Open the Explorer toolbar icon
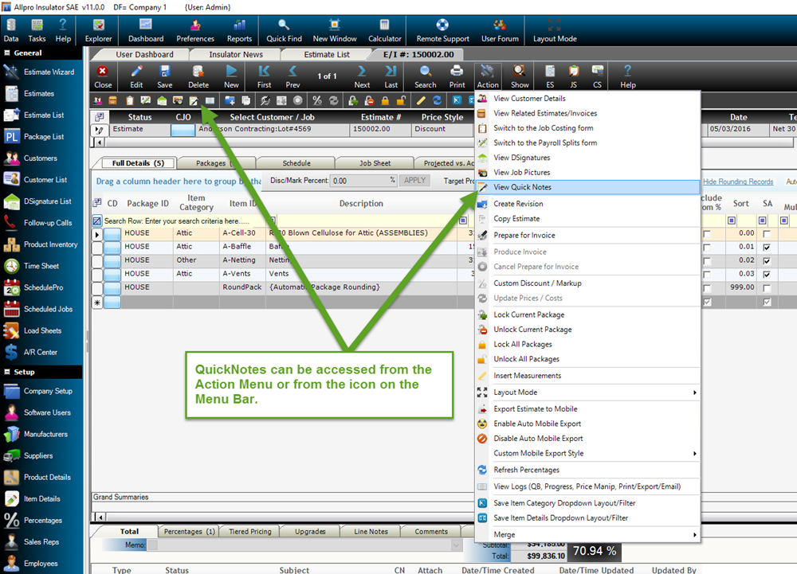 point(98,30)
